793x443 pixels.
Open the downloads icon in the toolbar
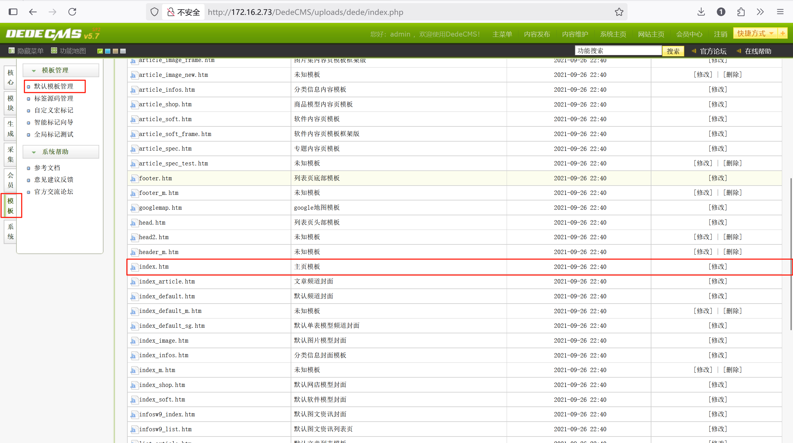pyautogui.click(x=701, y=12)
